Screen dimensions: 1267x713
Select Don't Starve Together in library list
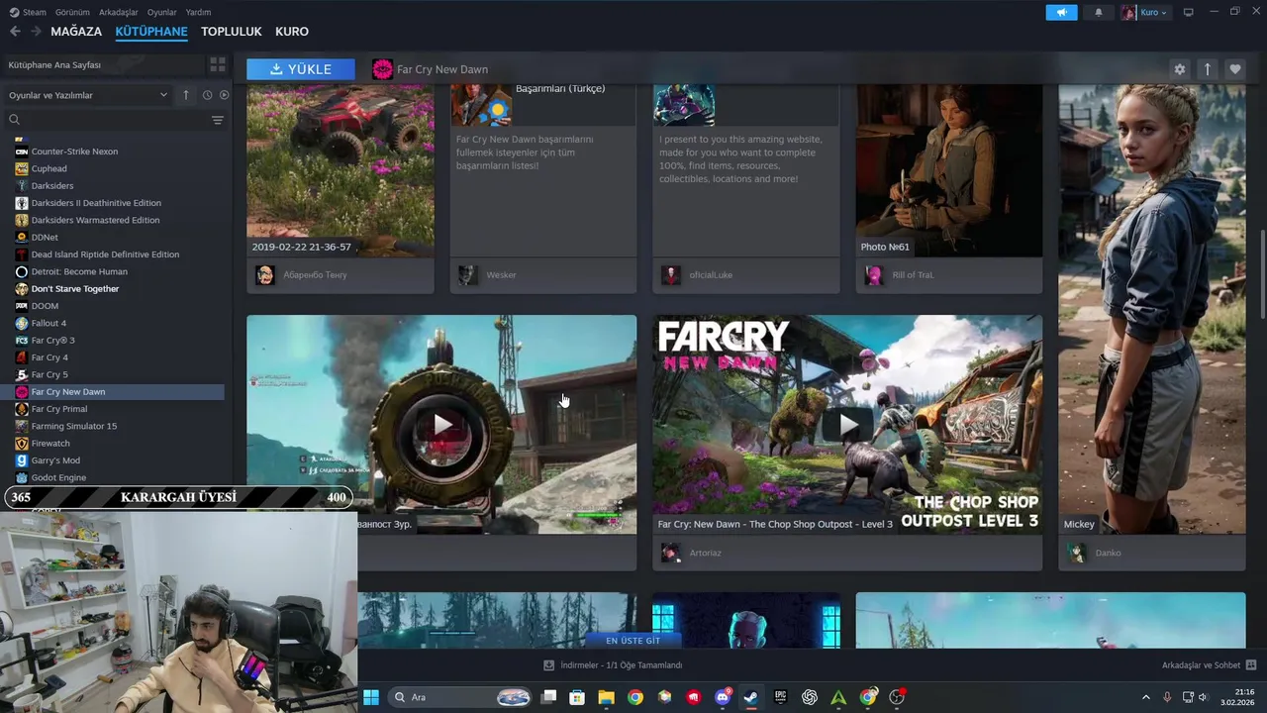click(x=75, y=289)
